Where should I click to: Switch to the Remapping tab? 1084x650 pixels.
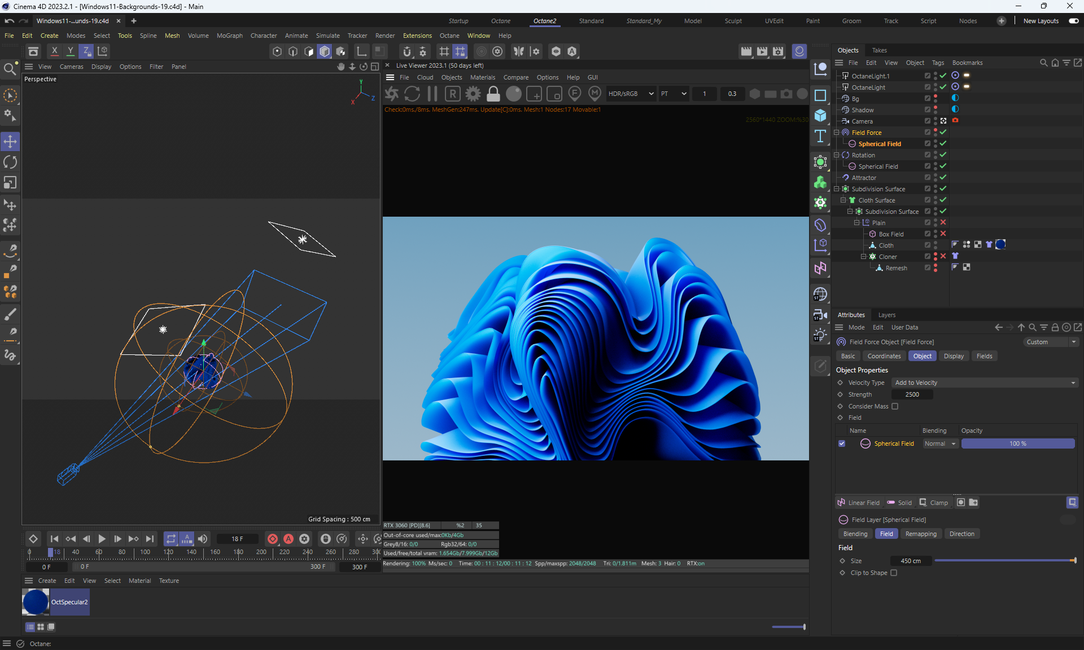coord(920,534)
